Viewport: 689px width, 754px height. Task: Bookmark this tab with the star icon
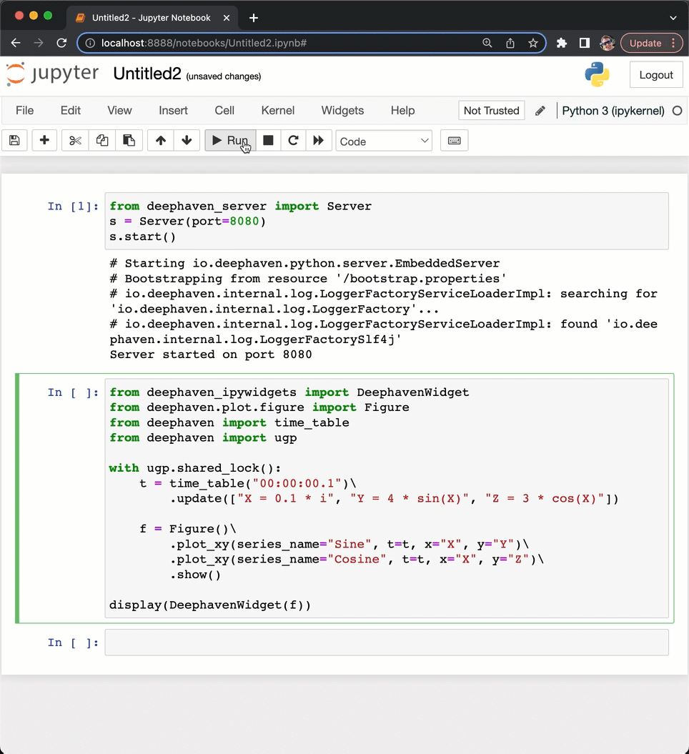click(x=532, y=44)
